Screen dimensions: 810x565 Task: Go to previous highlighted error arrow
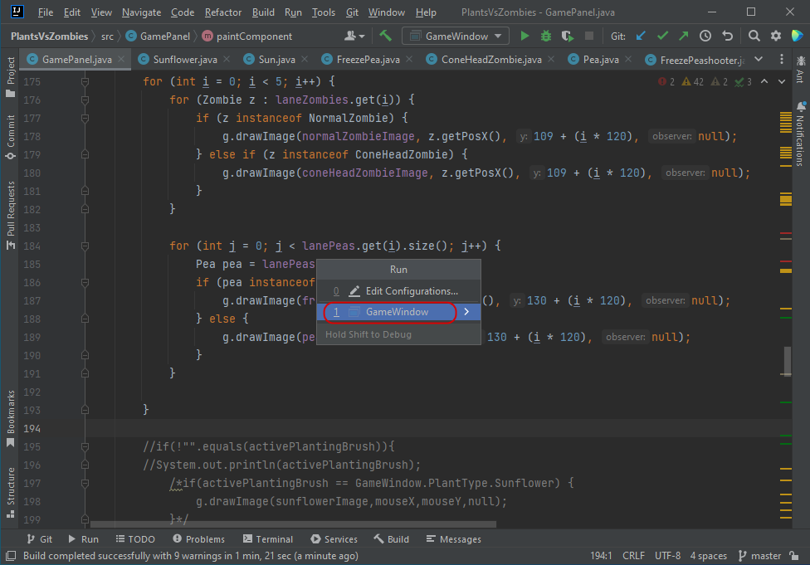point(764,81)
